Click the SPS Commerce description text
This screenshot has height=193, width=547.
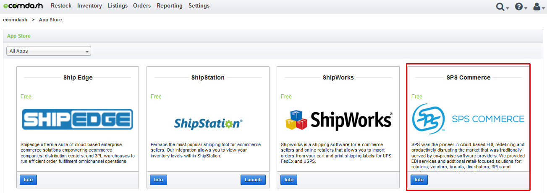468,157
